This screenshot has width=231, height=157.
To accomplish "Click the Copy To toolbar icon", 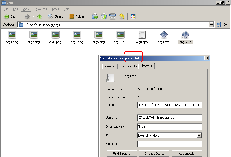I will 104,16.
